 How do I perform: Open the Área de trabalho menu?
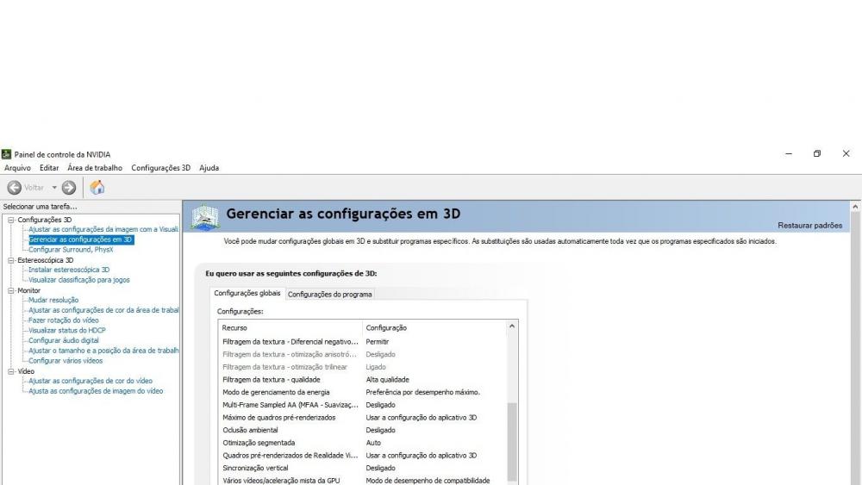click(95, 168)
